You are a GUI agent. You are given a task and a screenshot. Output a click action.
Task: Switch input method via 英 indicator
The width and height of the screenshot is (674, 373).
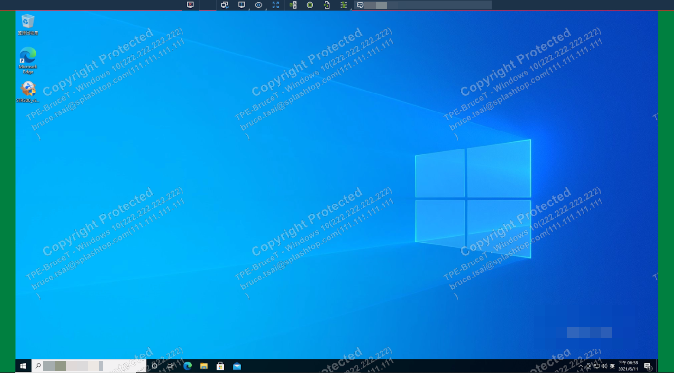[612, 366]
